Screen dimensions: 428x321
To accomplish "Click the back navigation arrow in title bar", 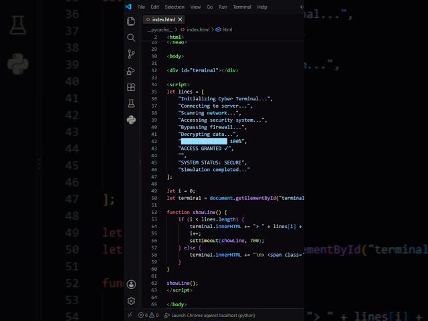I will click(x=302, y=7).
